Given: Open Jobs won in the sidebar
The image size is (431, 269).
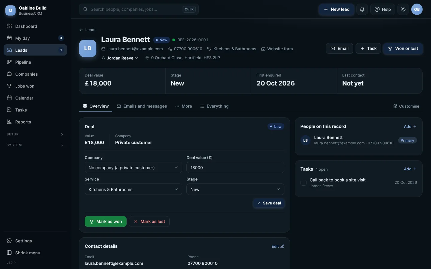Looking at the screenshot, I should 35,86.
